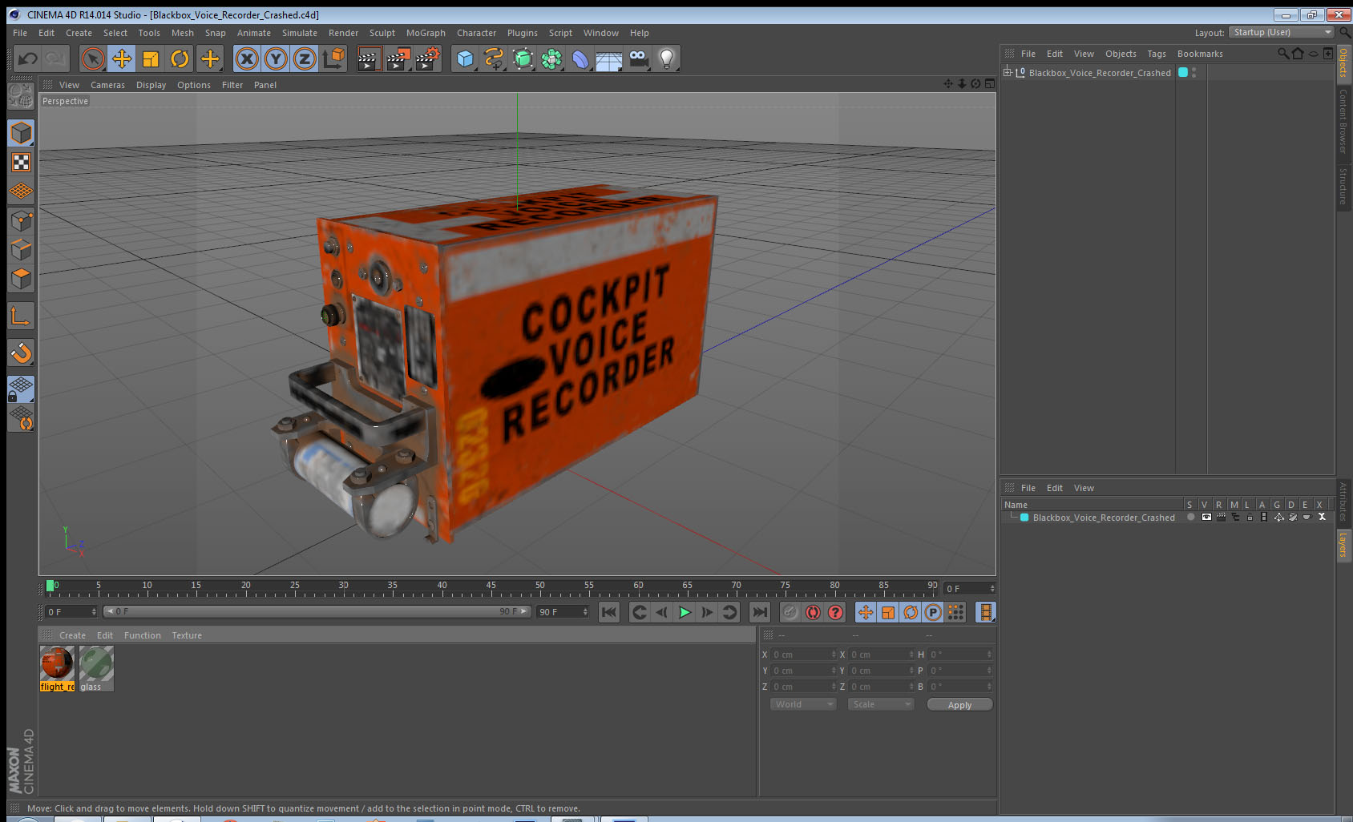The width and height of the screenshot is (1353, 822).
Task: Switch to Edges mode
Action: point(22,249)
